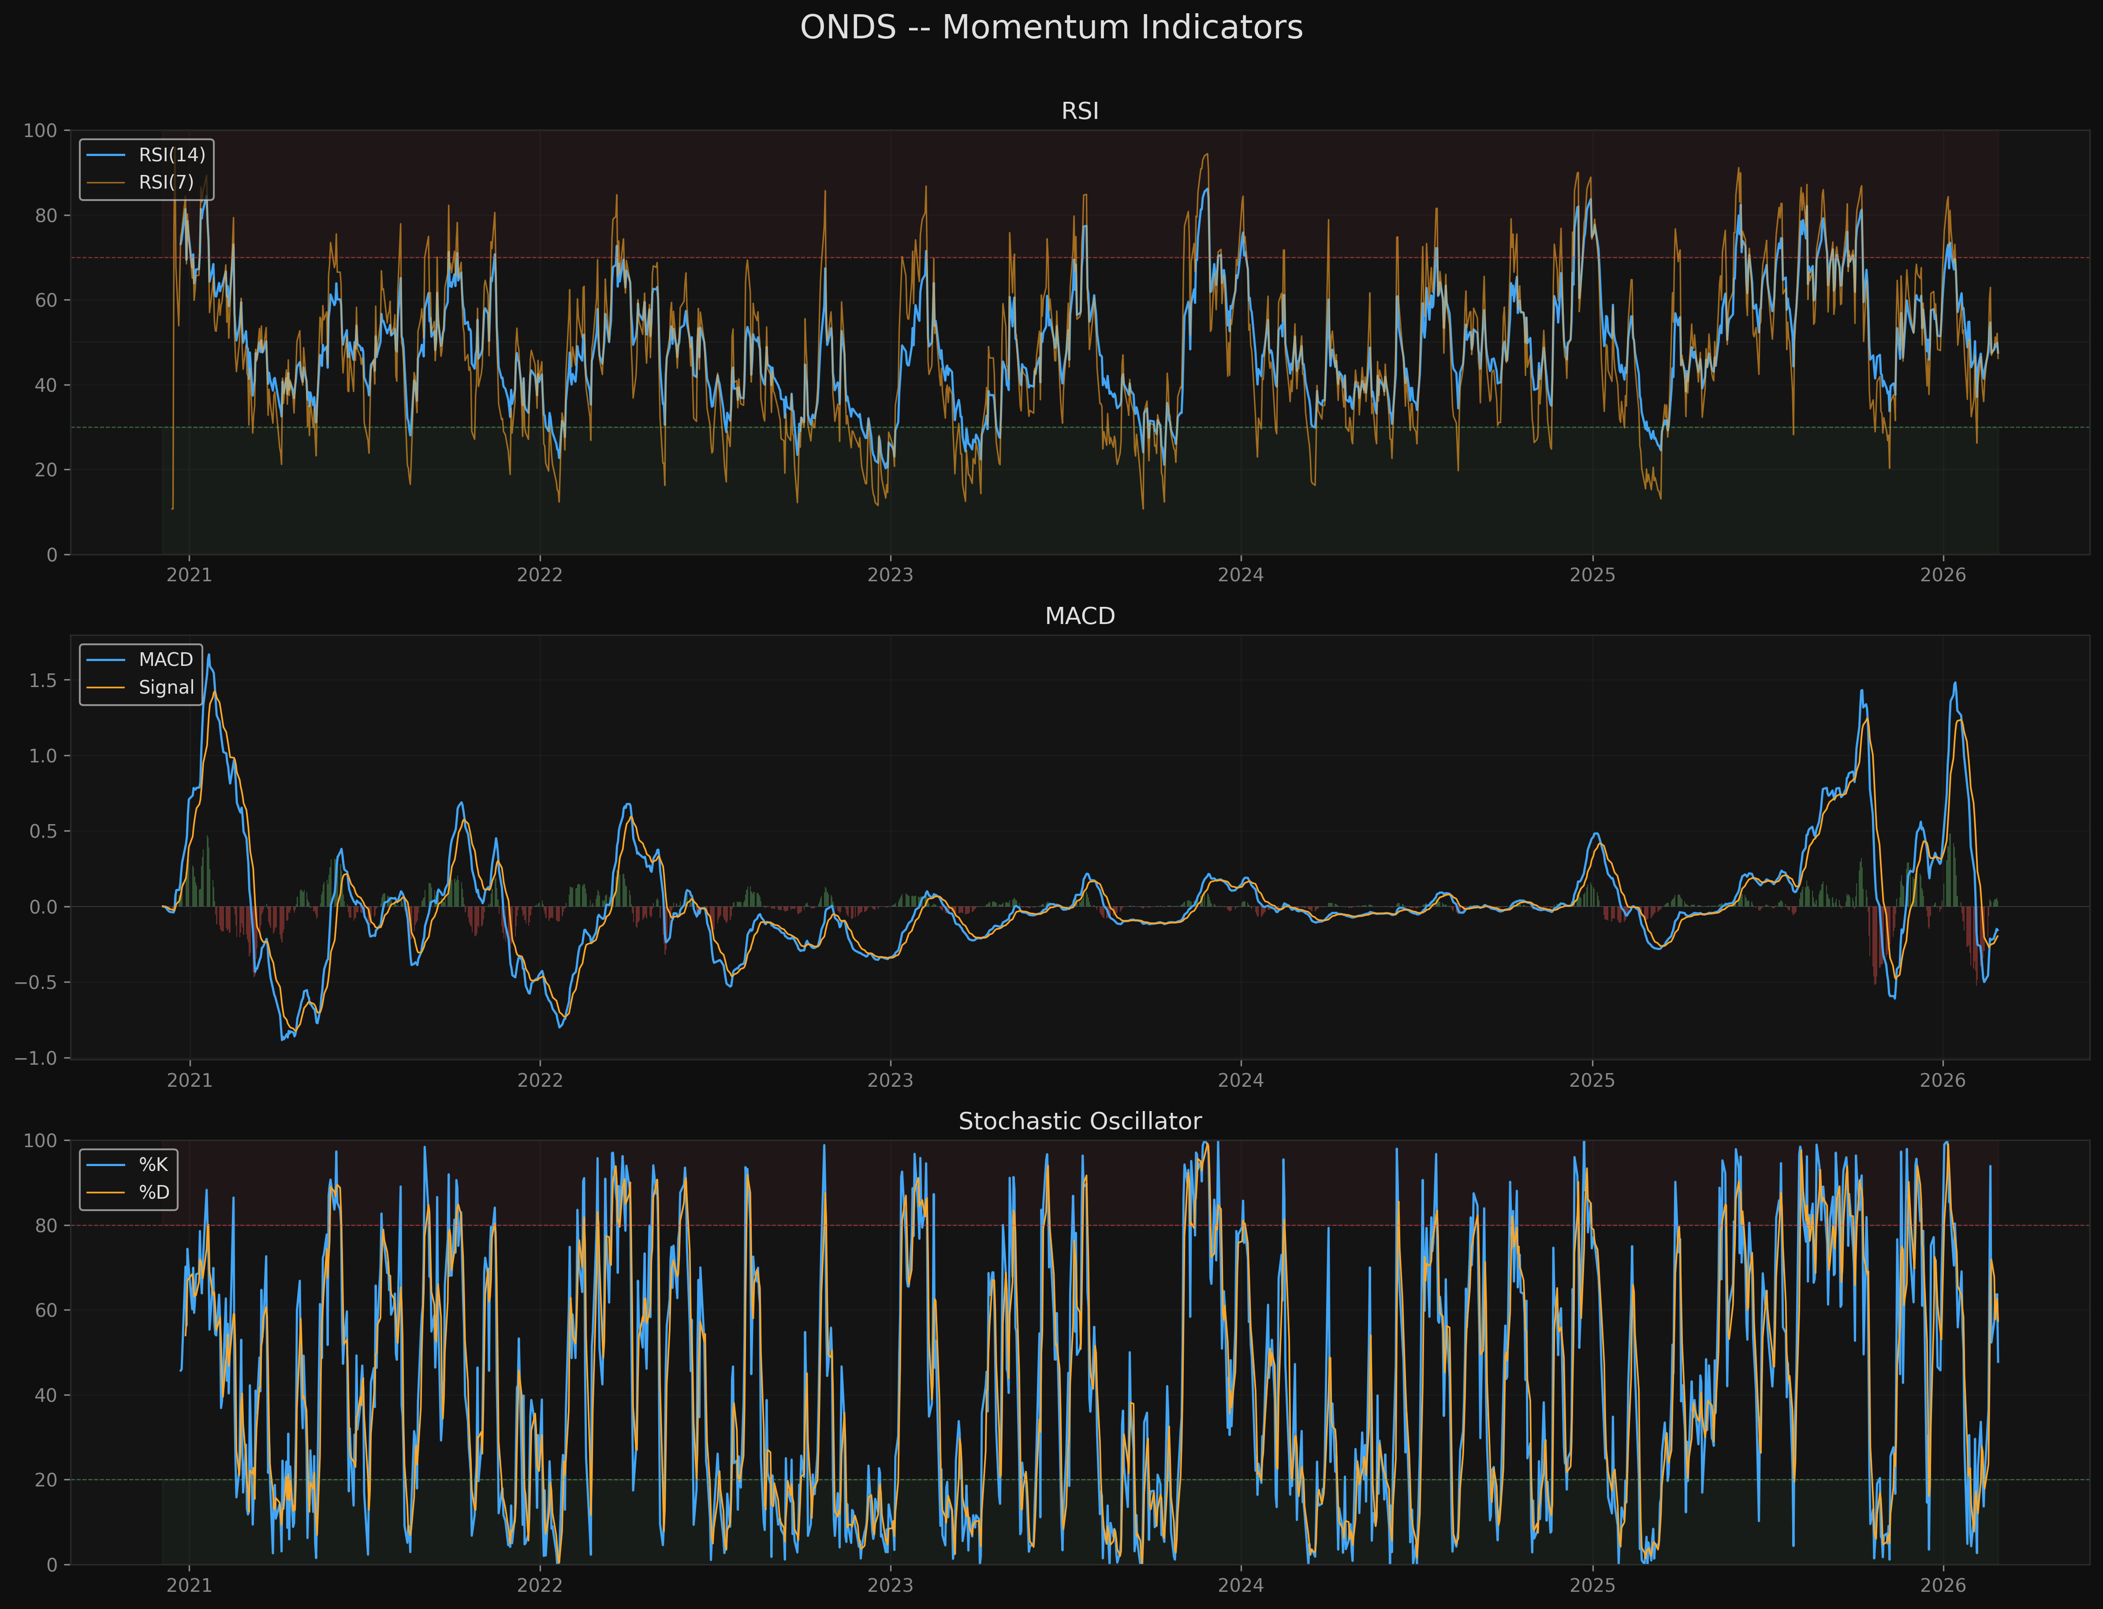
Task: Click the 100 y-axis label on RSI
Action: pyautogui.click(x=40, y=131)
